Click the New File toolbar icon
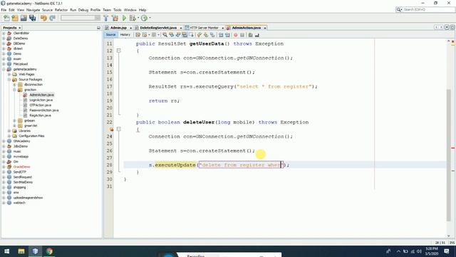Image resolution: width=456 pixels, height=257 pixels. pos(6,18)
